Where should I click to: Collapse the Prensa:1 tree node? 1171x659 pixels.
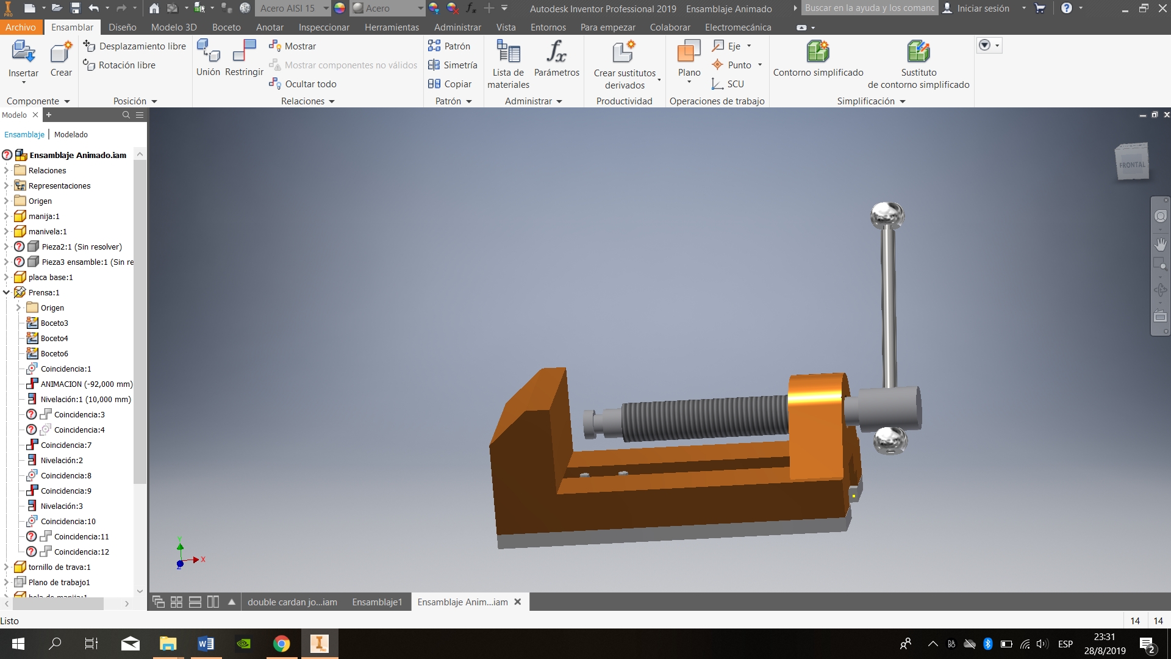7,292
